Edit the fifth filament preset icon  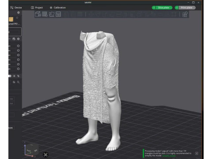coord(18,64)
